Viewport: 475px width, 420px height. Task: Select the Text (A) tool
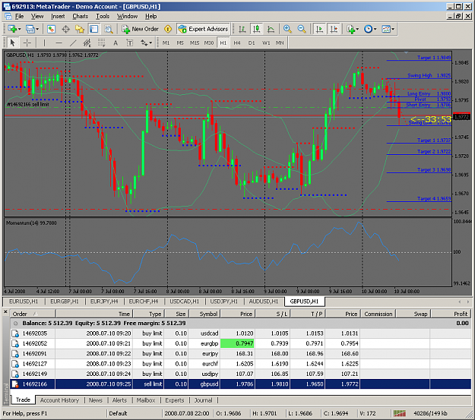[116, 43]
